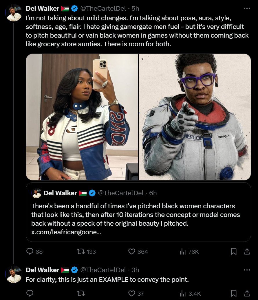Screen dimensions: 258x300
Task: Repost the tweet with 133 reposts
Action: (81, 252)
